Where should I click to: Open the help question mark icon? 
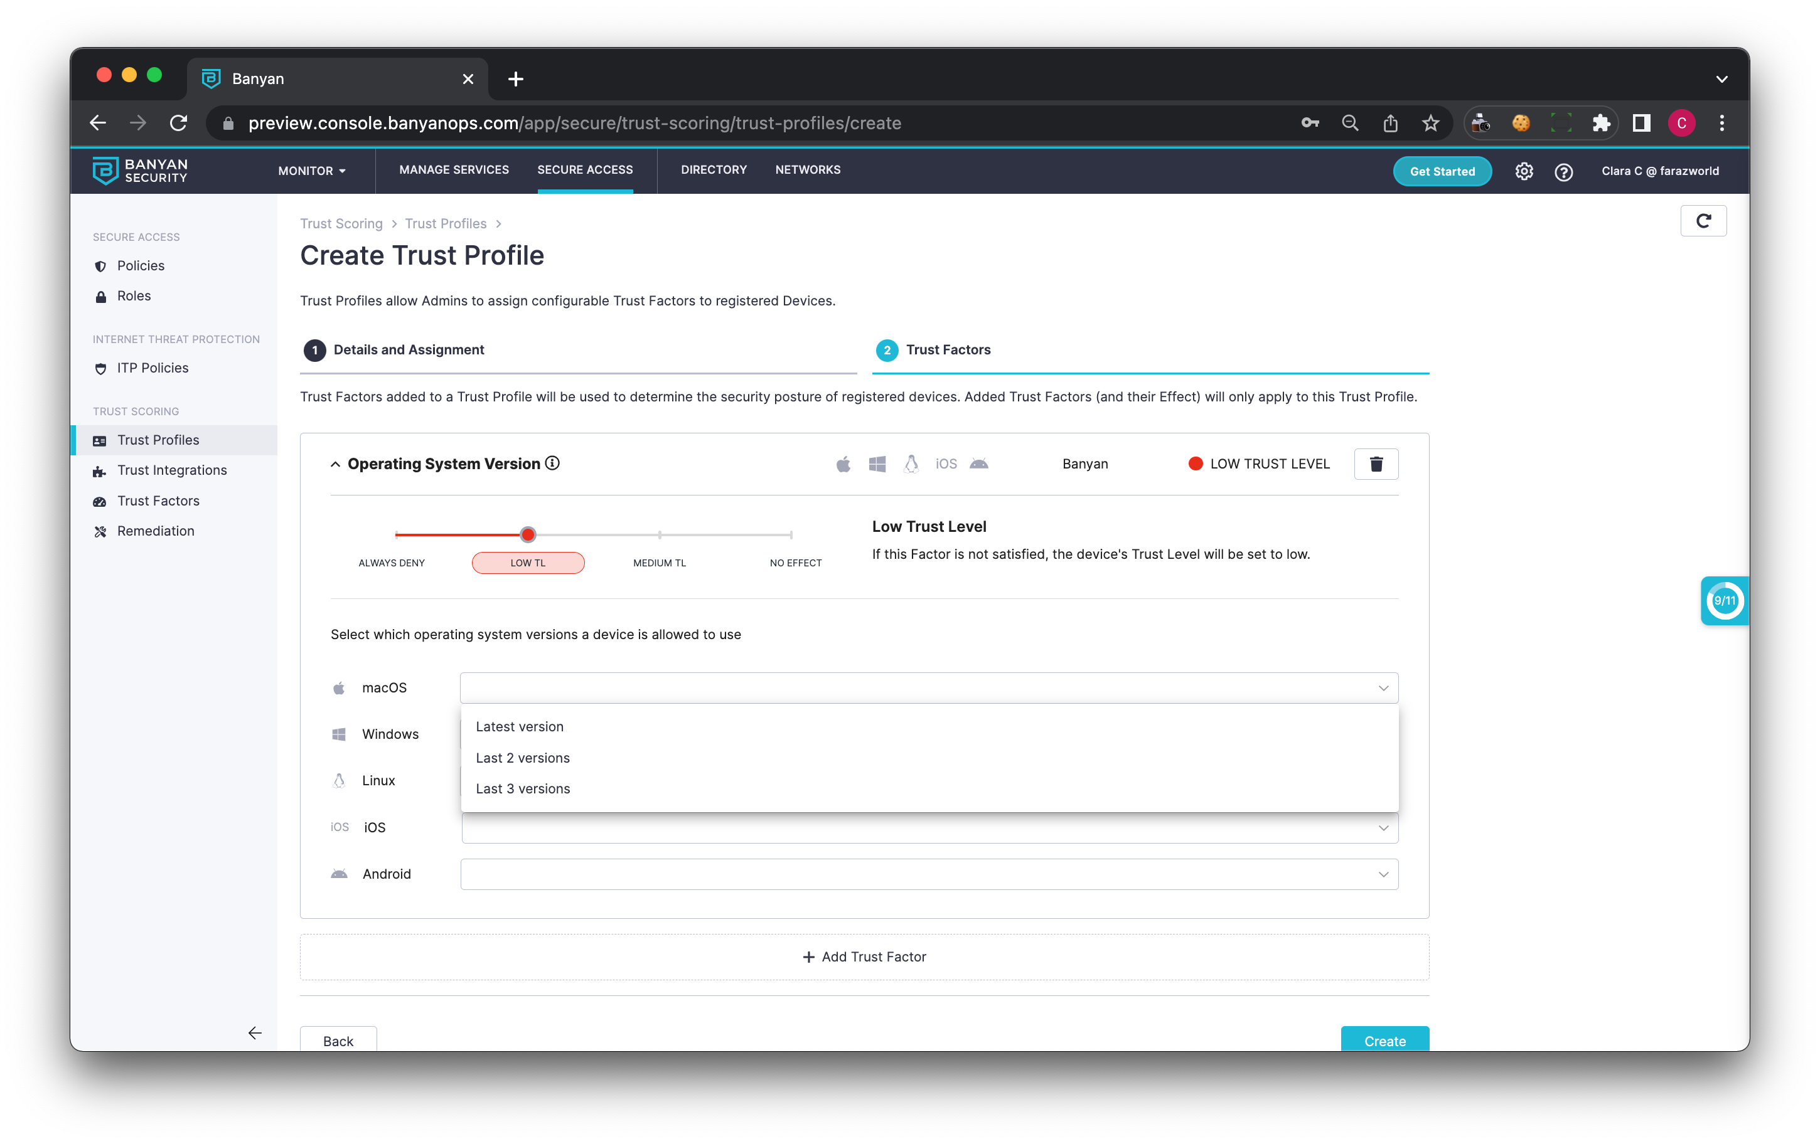click(x=1563, y=171)
